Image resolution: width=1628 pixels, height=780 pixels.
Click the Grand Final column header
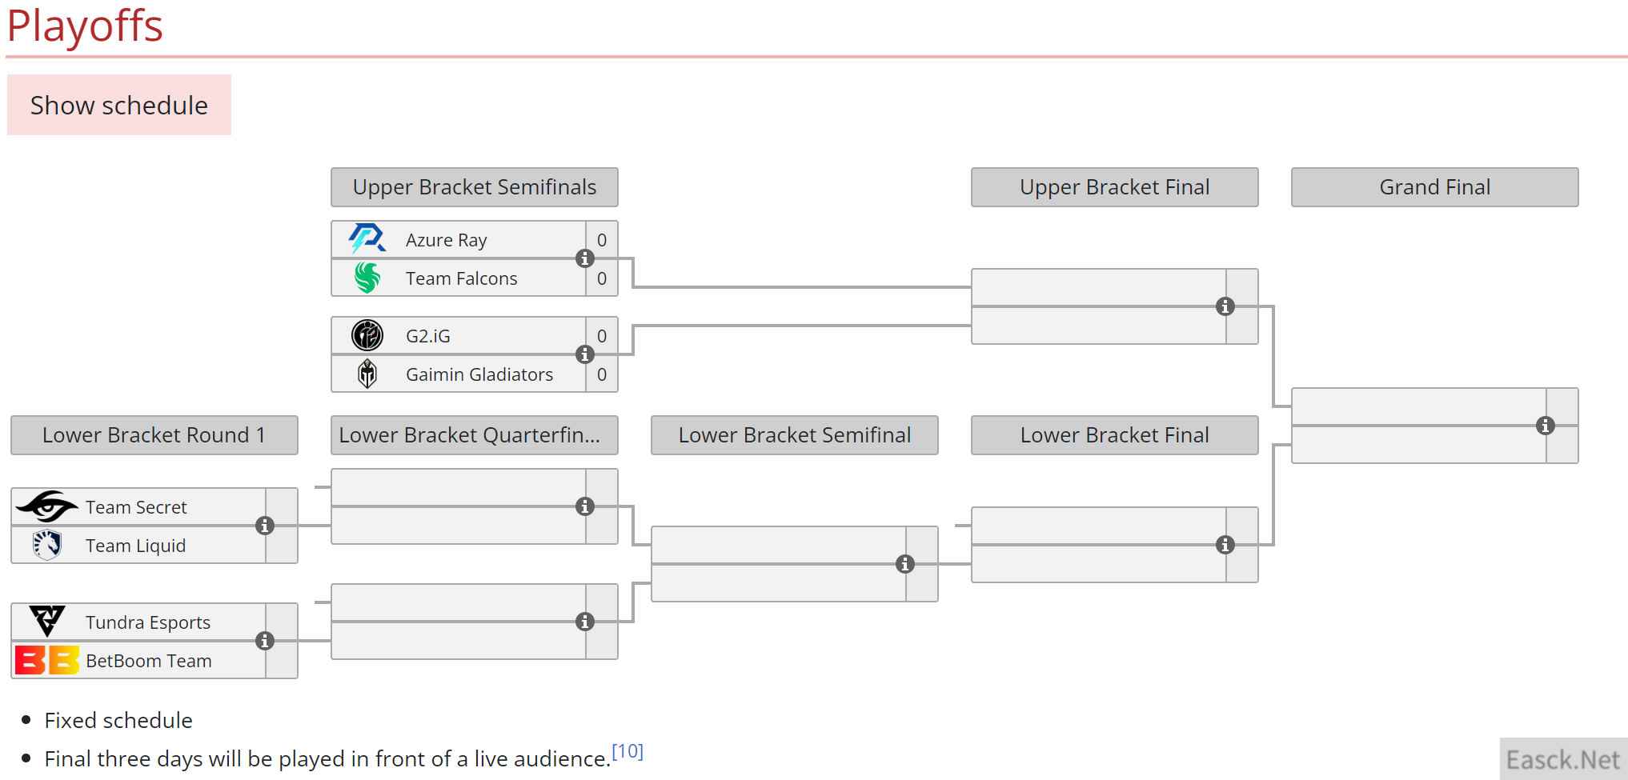coord(1434,187)
